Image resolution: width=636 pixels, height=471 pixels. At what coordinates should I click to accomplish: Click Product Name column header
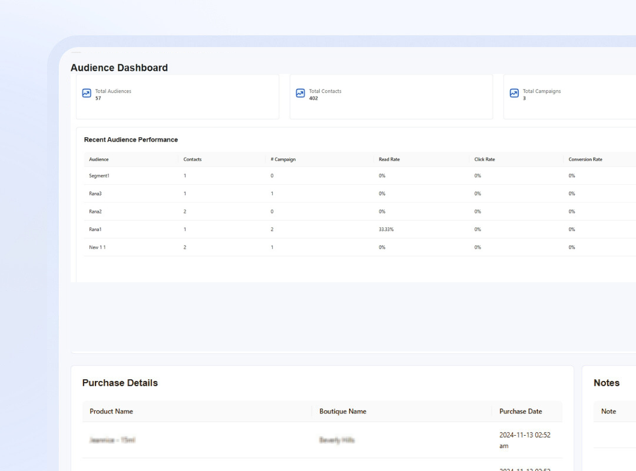(111, 412)
